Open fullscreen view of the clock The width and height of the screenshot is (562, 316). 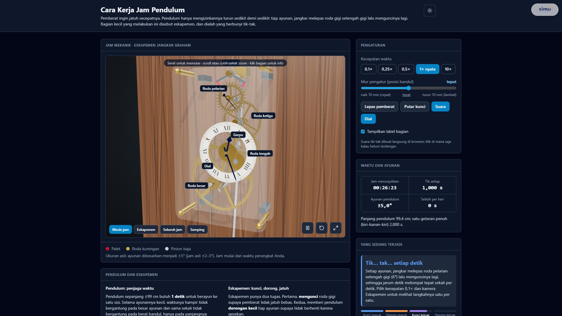pos(336,228)
